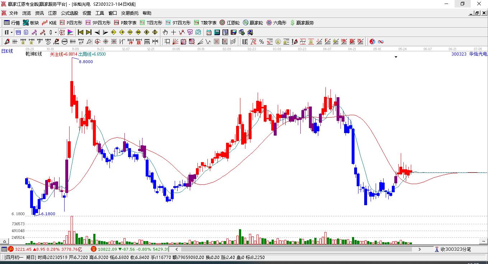Select the red fan lines tool
This screenshot has width=488, height=264.
pyautogui.click(x=175, y=42)
